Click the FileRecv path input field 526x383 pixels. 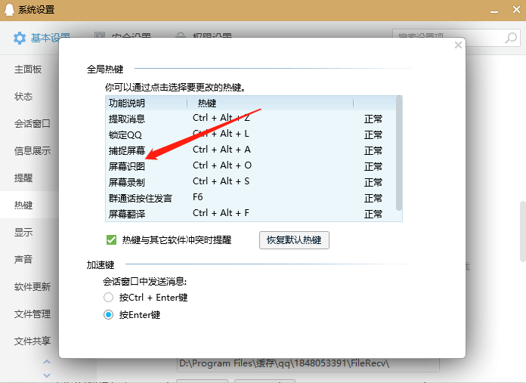(308, 363)
